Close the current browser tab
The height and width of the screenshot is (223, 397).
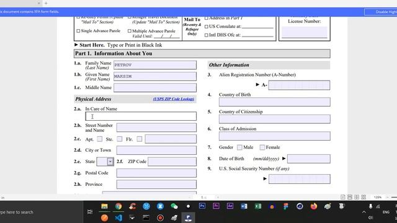[x=38, y=3]
